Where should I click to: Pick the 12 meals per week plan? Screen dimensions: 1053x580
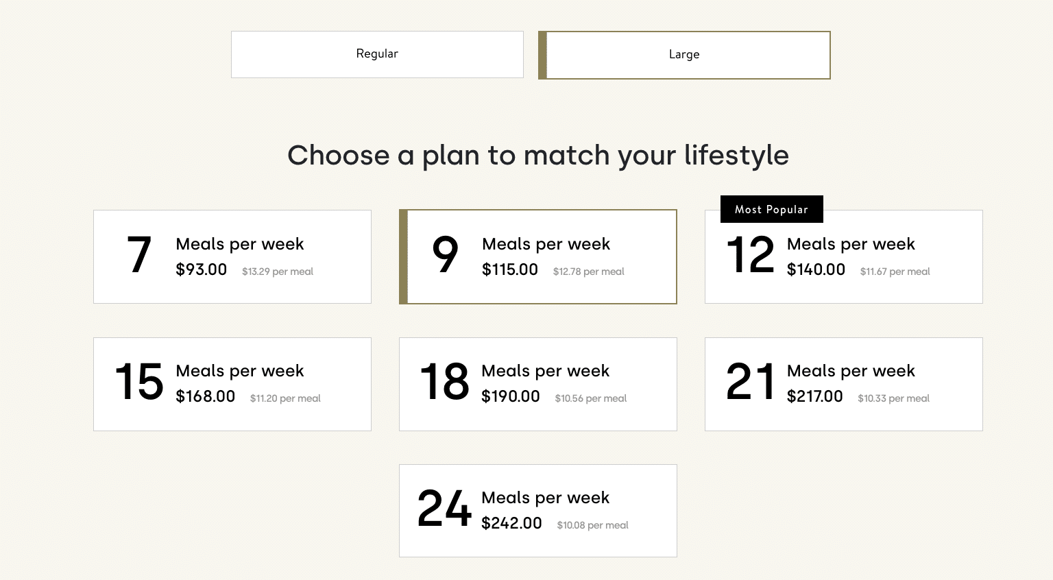pyautogui.click(x=843, y=256)
